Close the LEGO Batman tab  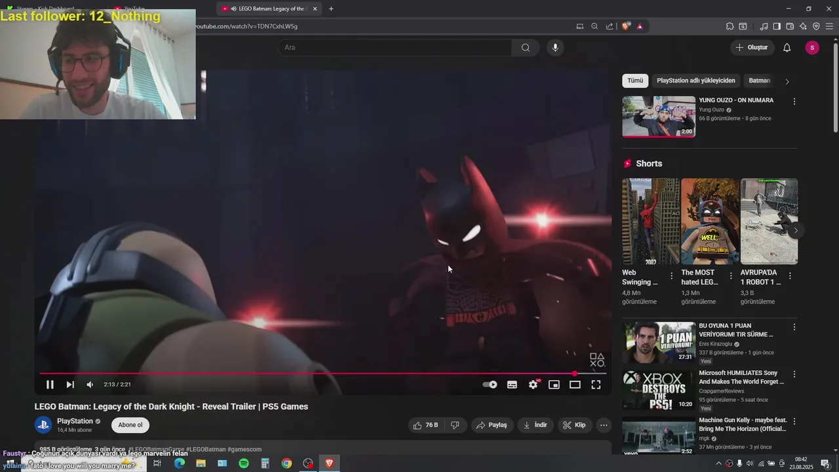tap(315, 9)
